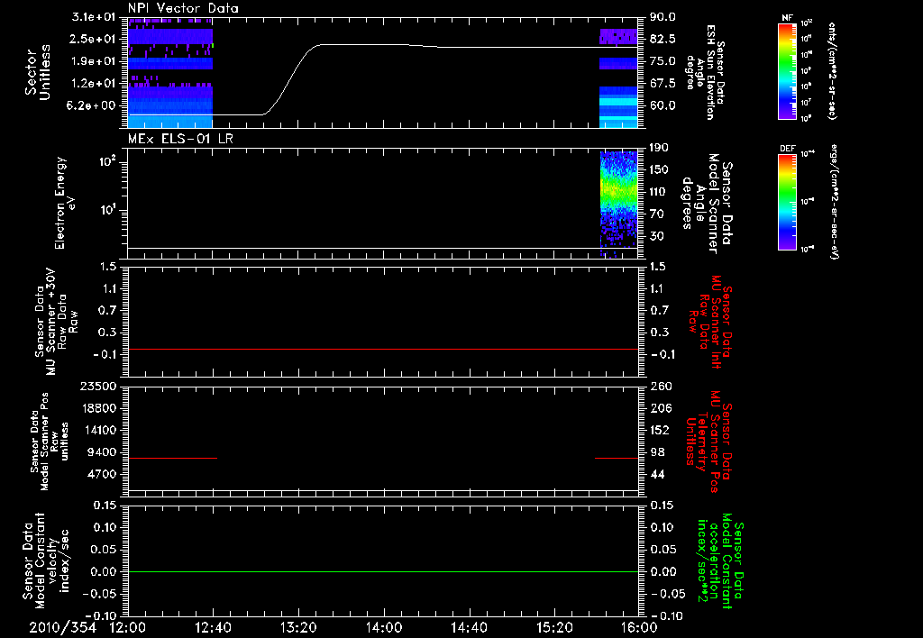
Task: Click the 12:00 time axis label
Action: pos(128,627)
